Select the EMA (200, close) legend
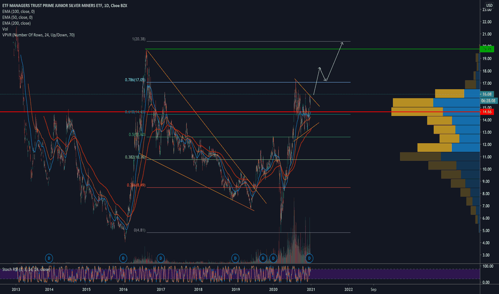This screenshot has width=499, height=294. coord(17,23)
